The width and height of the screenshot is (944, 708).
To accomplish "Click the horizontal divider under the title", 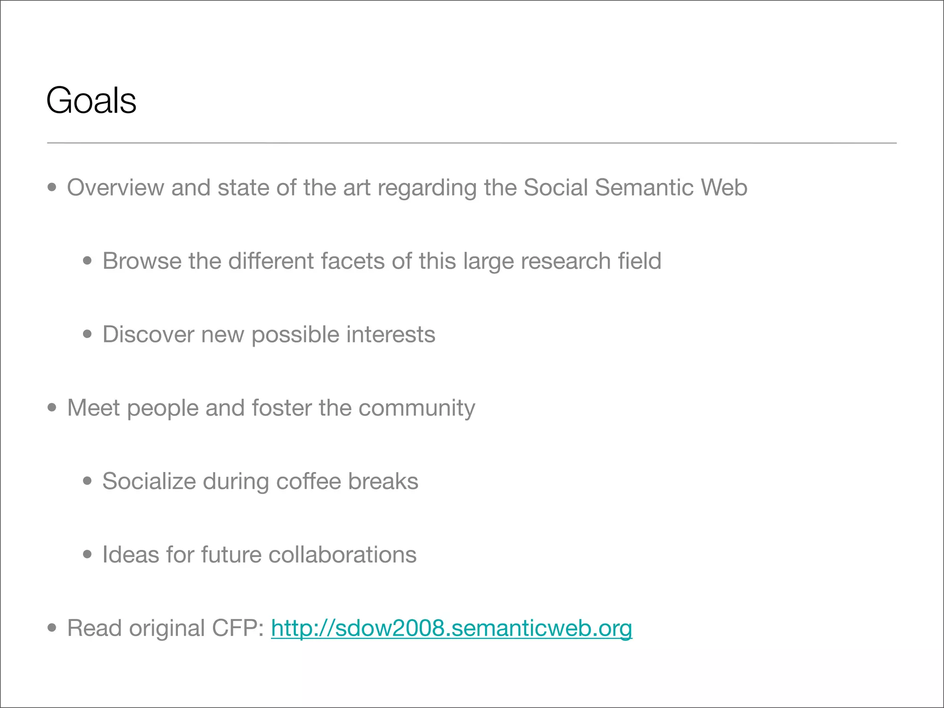I will [472, 143].
